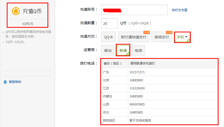
Task: Click the 请用联通手机拨打 column header
Action: 173,63
